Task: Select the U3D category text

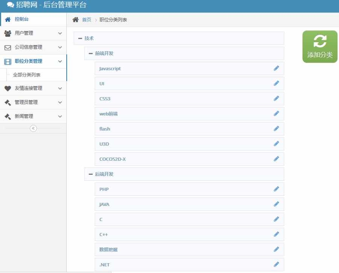Action: point(104,144)
